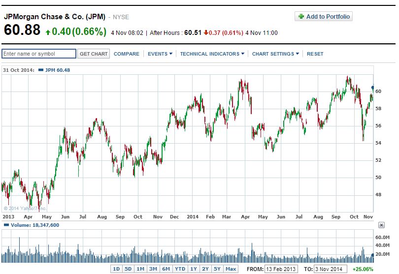Focus the name or symbol input
Image resolution: width=399 pixels, height=274 pixels.
coord(39,54)
